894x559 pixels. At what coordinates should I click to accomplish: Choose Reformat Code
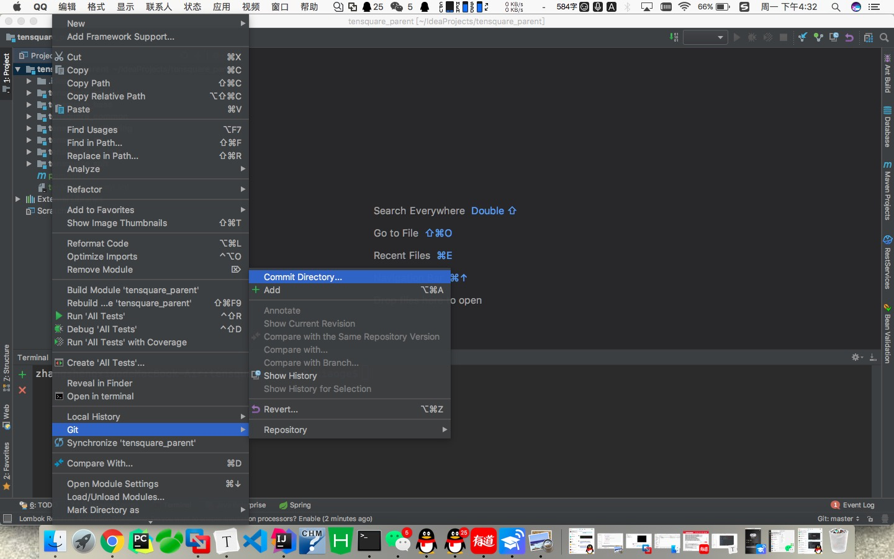(x=151, y=243)
